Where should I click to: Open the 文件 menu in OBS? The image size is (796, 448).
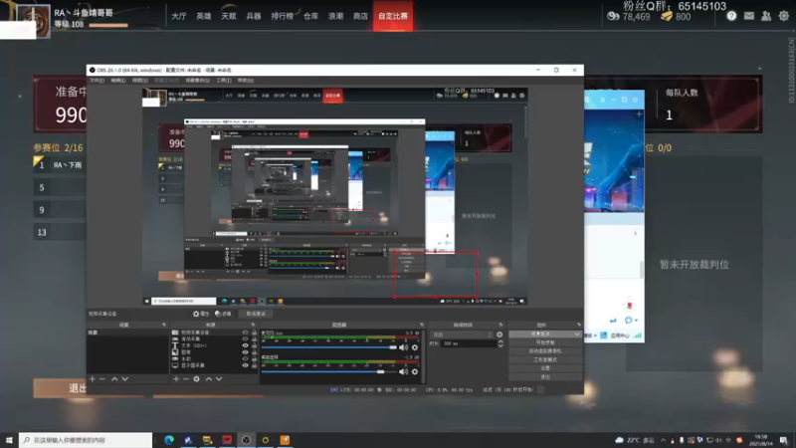(x=97, y=81)
